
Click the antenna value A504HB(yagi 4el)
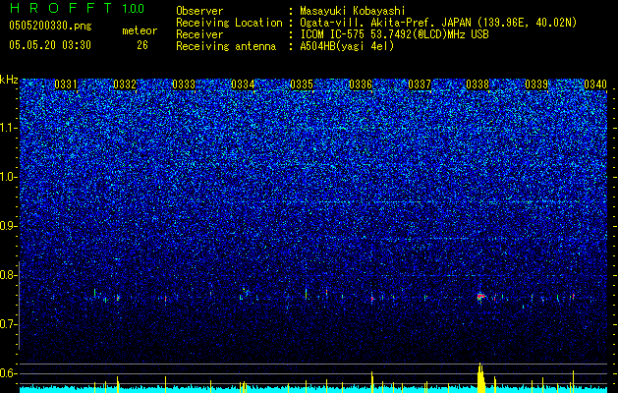pos(347,46)
